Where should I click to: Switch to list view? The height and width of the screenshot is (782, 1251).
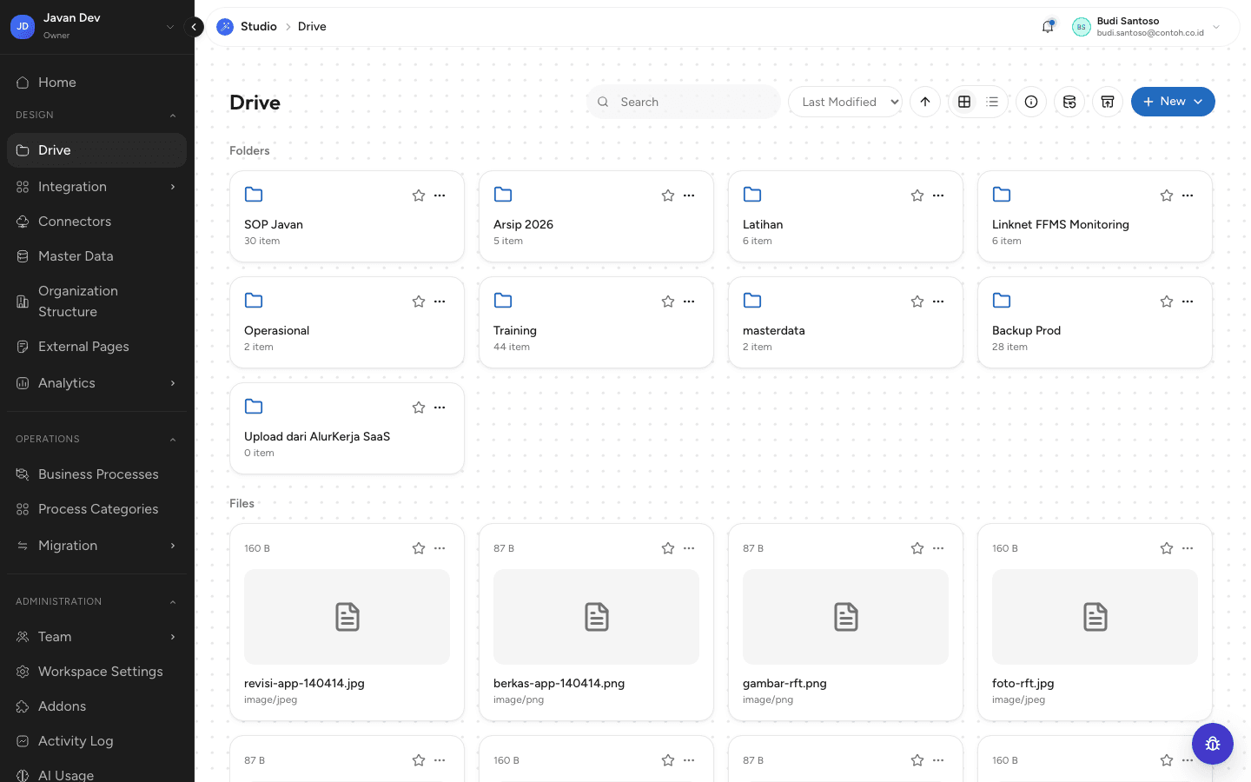pos(992,102)
